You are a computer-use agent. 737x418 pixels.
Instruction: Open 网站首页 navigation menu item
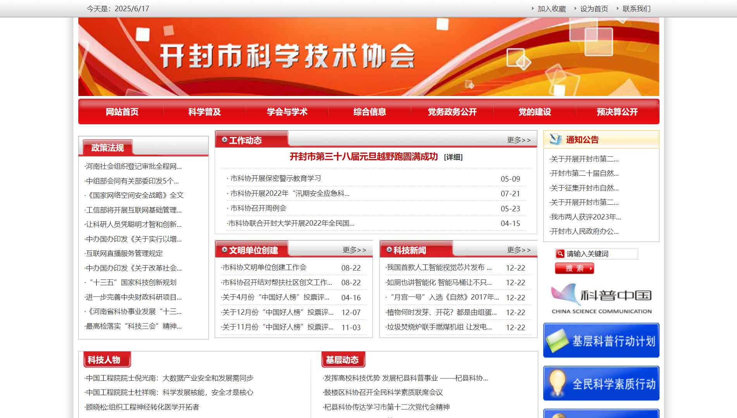pyautogui.click(x=122, y=112)
